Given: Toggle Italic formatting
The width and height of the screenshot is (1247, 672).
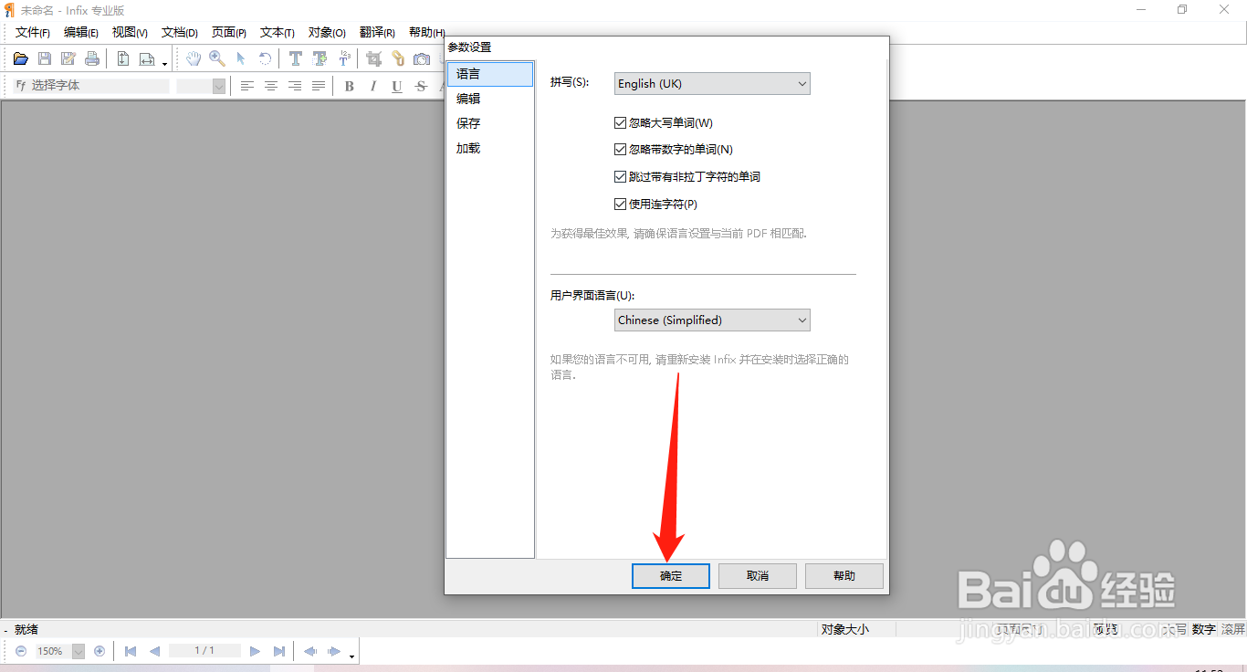Looking at the screenshot, I should coord(373,86).
